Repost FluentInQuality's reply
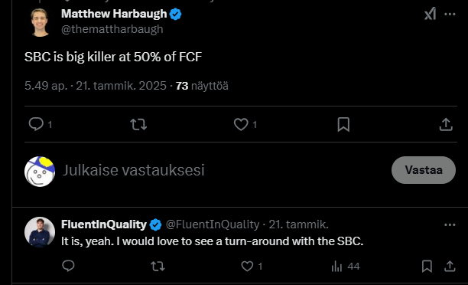Screen dimensions: 468x285 click(158, 266)
